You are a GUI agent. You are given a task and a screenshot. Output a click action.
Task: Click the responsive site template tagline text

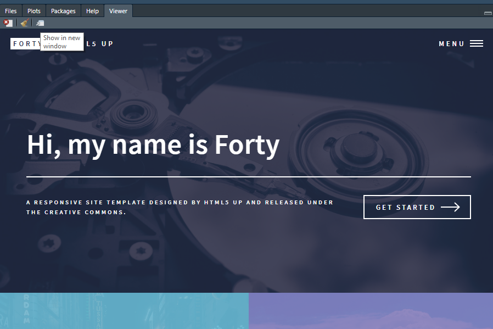pyautogui.click(x=180, y=207)
